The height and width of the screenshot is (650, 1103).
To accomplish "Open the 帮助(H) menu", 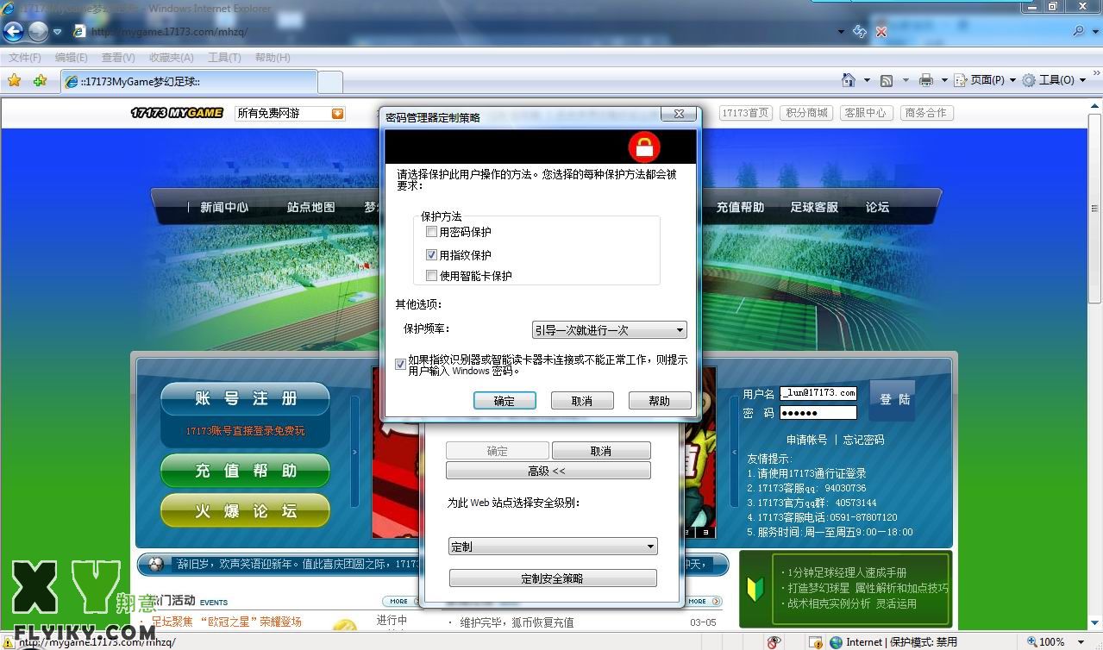I will click(x=273, y=58).
